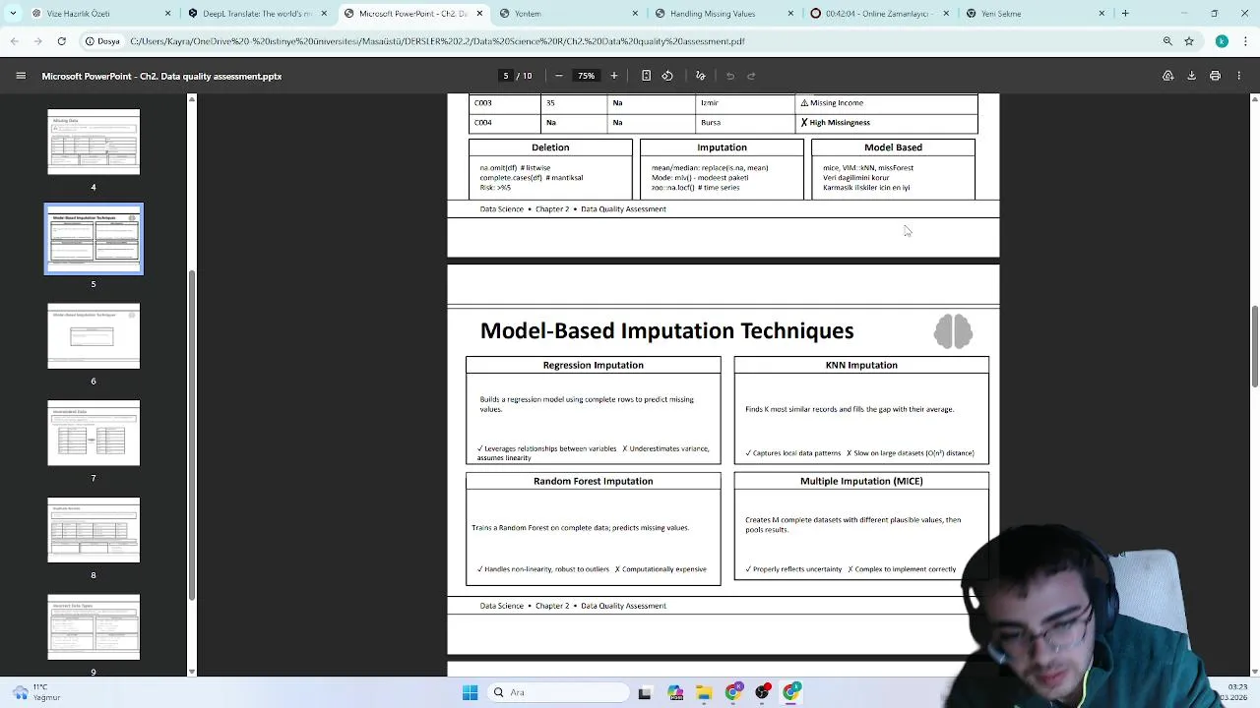This screenshot has width=1260, height=708.
Task: Open File Explorer from the taskbar
Action: click(x=704, y=692)
